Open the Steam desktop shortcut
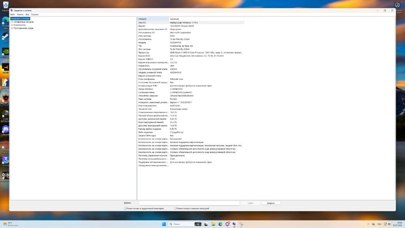Viewport: 405px width, 228px height. pos(5,37)
